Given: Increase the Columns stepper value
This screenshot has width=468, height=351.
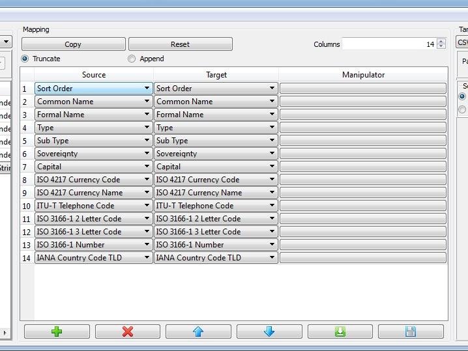Looking at the screenshot, I should click(x=441, y=41).
